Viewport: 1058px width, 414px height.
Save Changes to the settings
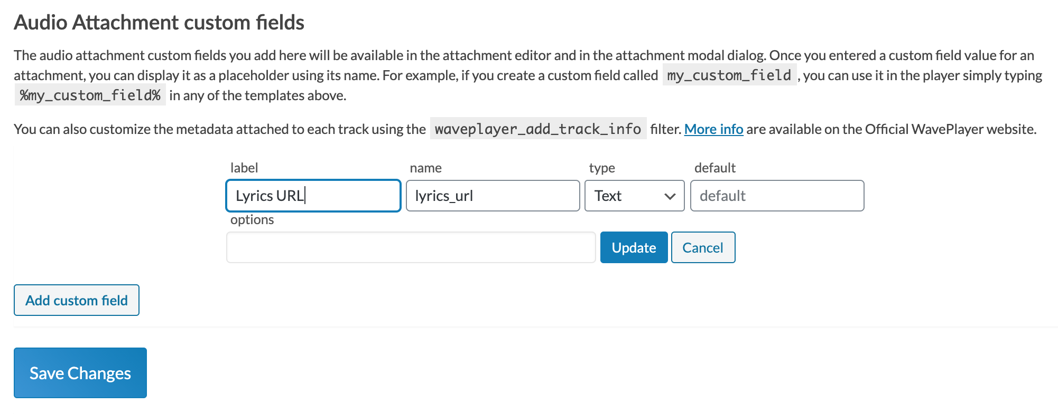point(80,373)
